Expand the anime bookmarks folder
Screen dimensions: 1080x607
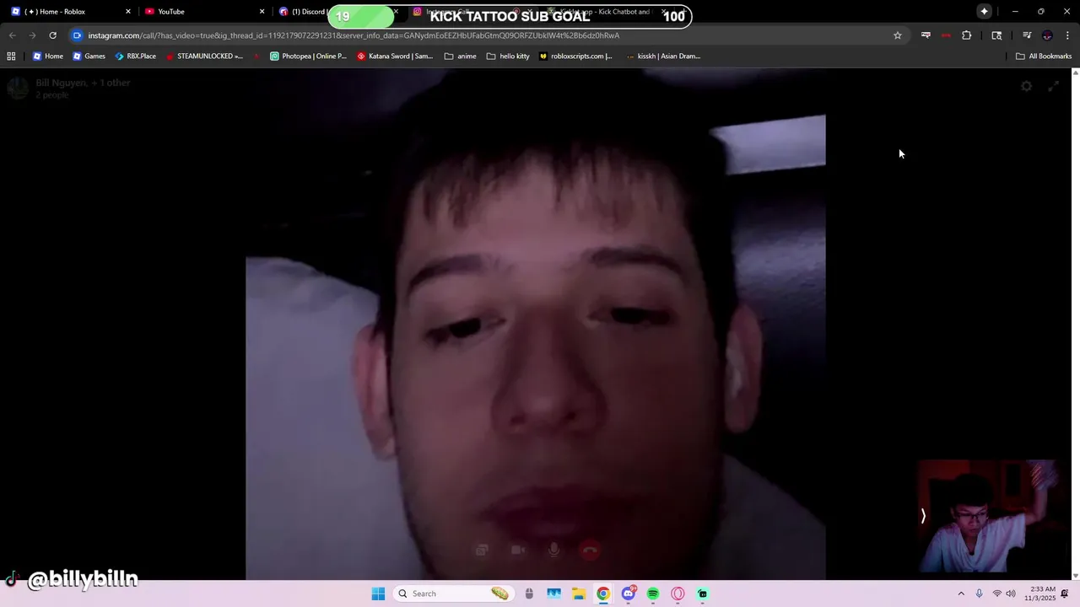[x=460, y=56]
